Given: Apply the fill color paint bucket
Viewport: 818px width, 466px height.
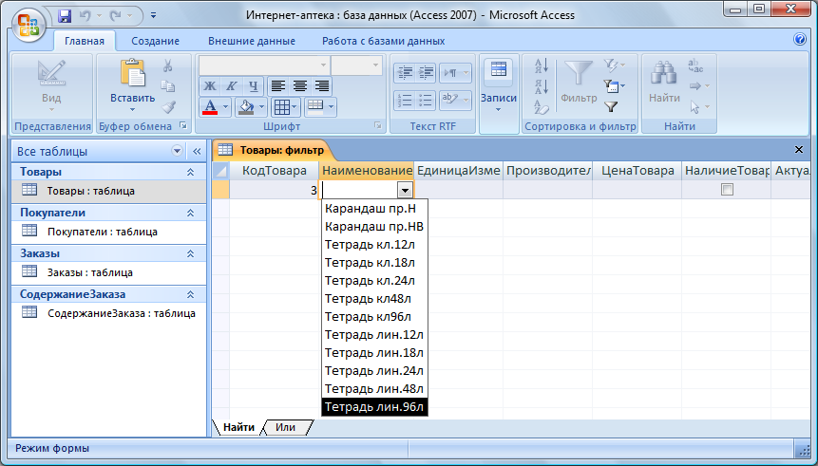Looking at the screenshot, I should (x=246, y=107).
